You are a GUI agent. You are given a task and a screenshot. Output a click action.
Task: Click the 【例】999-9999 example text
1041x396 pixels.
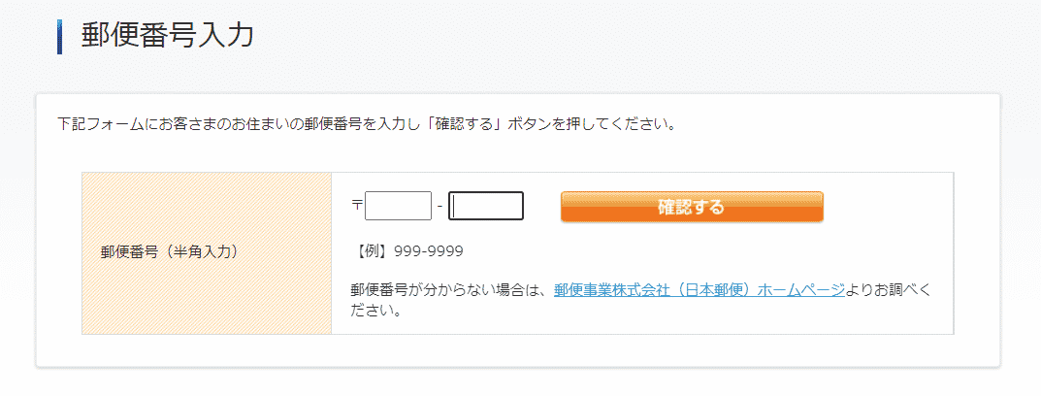[x=407, y=251]
